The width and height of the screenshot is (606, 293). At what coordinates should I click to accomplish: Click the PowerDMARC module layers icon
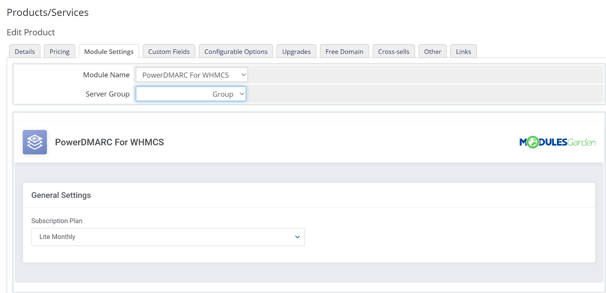pos(35,142)
